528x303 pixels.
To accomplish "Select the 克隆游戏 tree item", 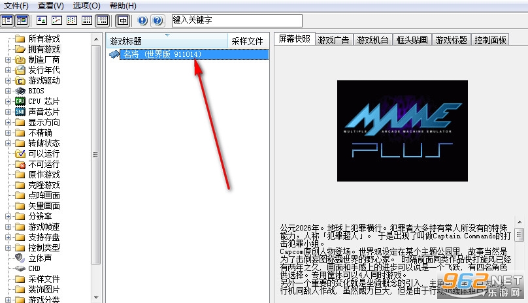I will [x=44, y=185].
